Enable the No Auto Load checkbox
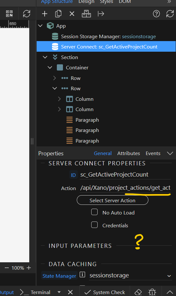Image resolution: width=176 pixels, height=296 pixels. (94, 212)
